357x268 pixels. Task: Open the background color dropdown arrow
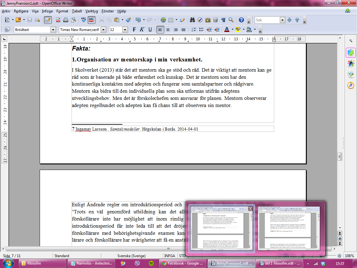255,29
